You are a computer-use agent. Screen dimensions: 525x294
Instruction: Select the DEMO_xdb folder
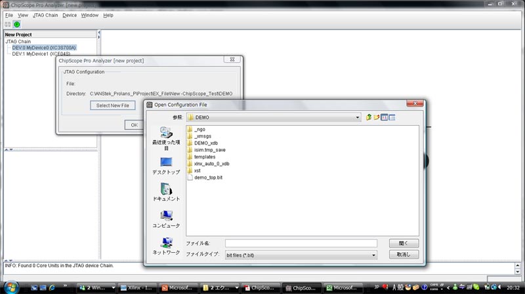click(203, 143)
